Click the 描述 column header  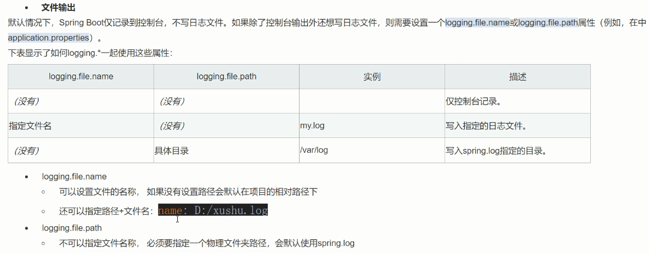(x=518, y=77)
